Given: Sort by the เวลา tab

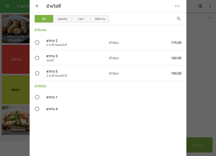Looking at the screenshot, I should 81,19.
